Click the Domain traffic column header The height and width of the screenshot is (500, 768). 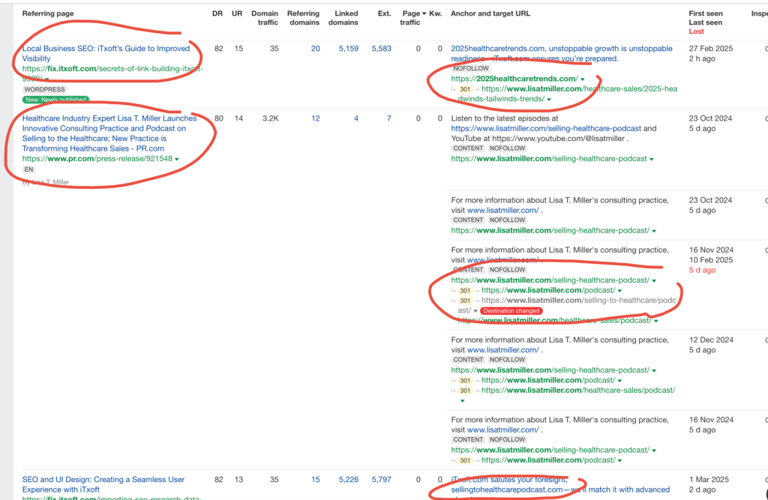coord(265,18)
